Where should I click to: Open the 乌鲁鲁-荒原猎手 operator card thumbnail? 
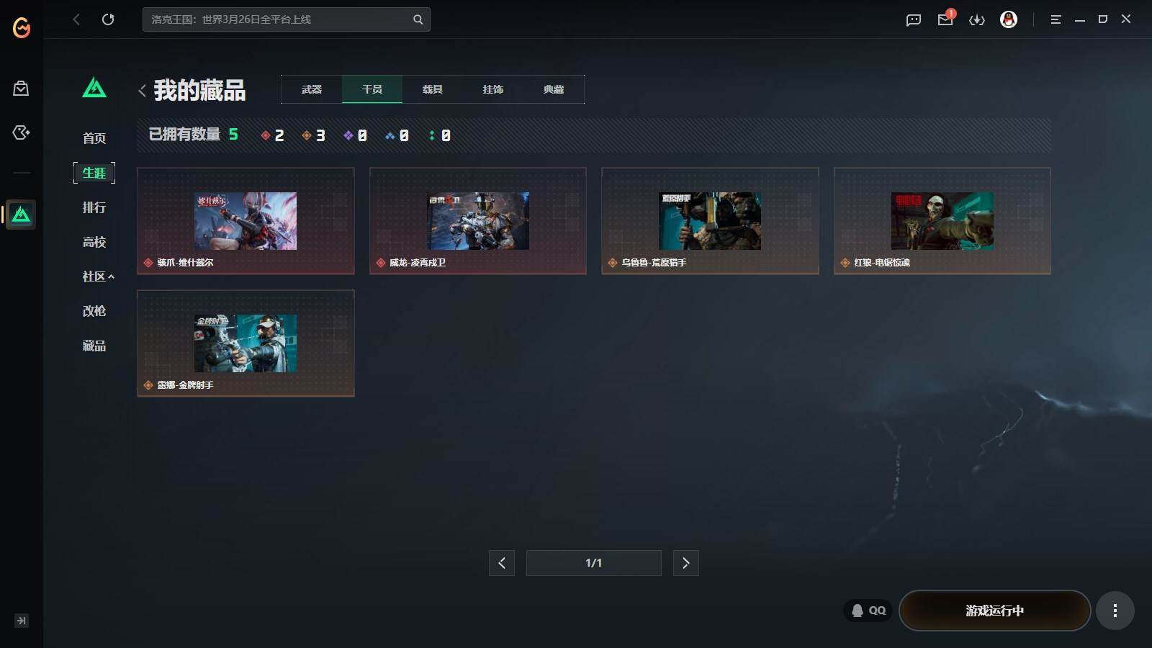coord(710,221)
